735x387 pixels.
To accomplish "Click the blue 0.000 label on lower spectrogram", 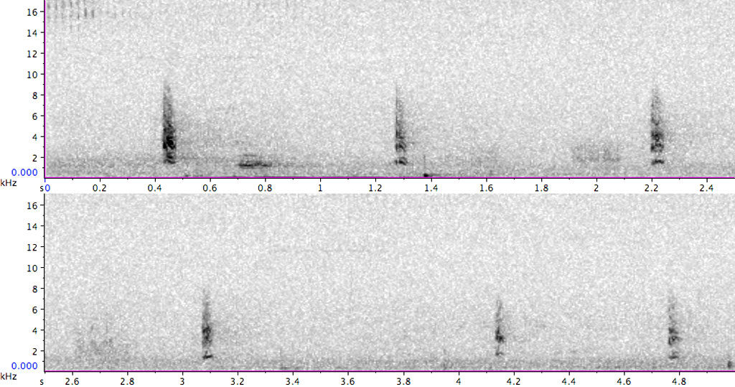I will [x=24, y=366].
